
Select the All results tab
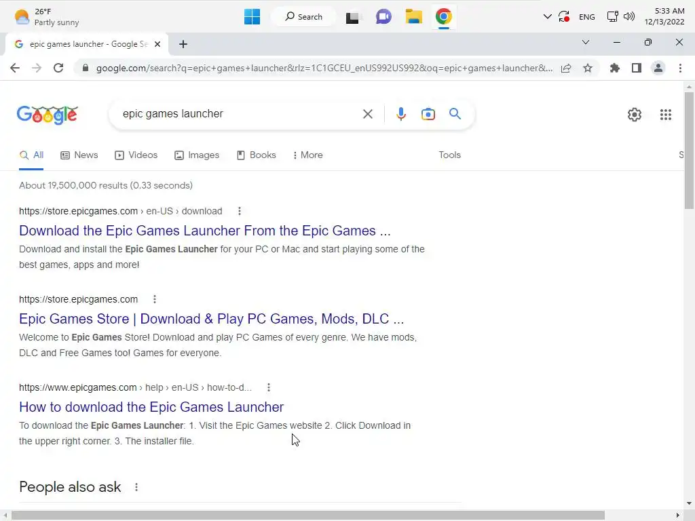pos(31,155)
